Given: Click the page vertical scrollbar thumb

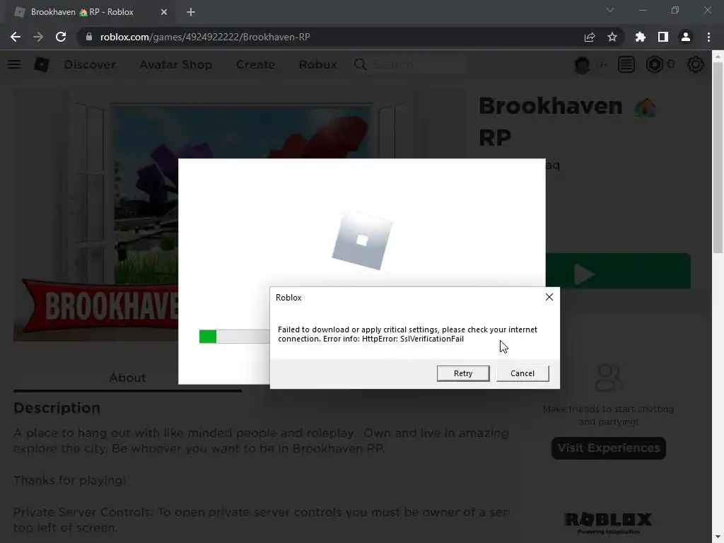Looking at the screenshot, I should tap(718, 157).
